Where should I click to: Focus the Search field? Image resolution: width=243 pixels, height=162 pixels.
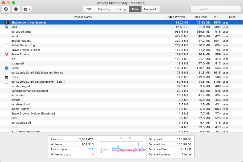click(x=216, y=9)
